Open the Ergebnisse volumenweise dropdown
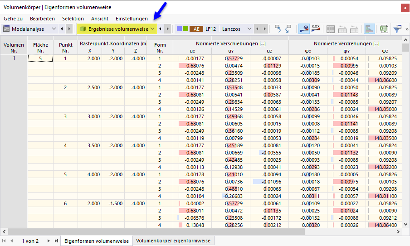The width and height of the screenshot is (410, 246). click(x=152, y=29)
